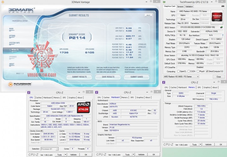The height and width of the screenshot is (157, 227).
Task: Open About tab in CPU-Z Memory window
Action: pyautogui.click(x=215, y=87)
